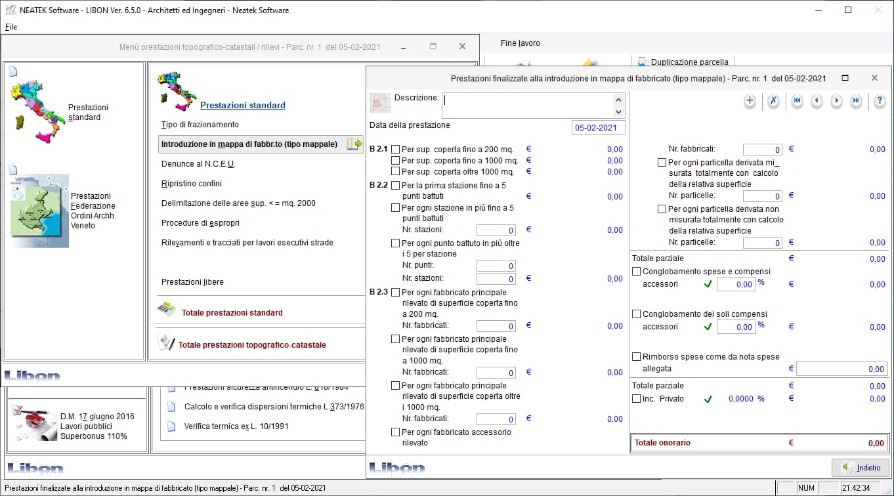Click the D.M. 17 giugno 2016 icon
This screenshot has height=496, width=894.
(34, 424)
